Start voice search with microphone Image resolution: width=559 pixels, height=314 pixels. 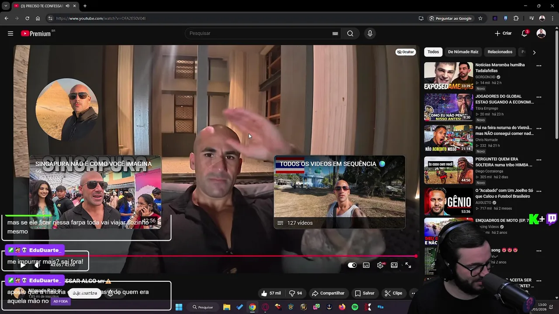pyautogui.click(x=370, y=34)
